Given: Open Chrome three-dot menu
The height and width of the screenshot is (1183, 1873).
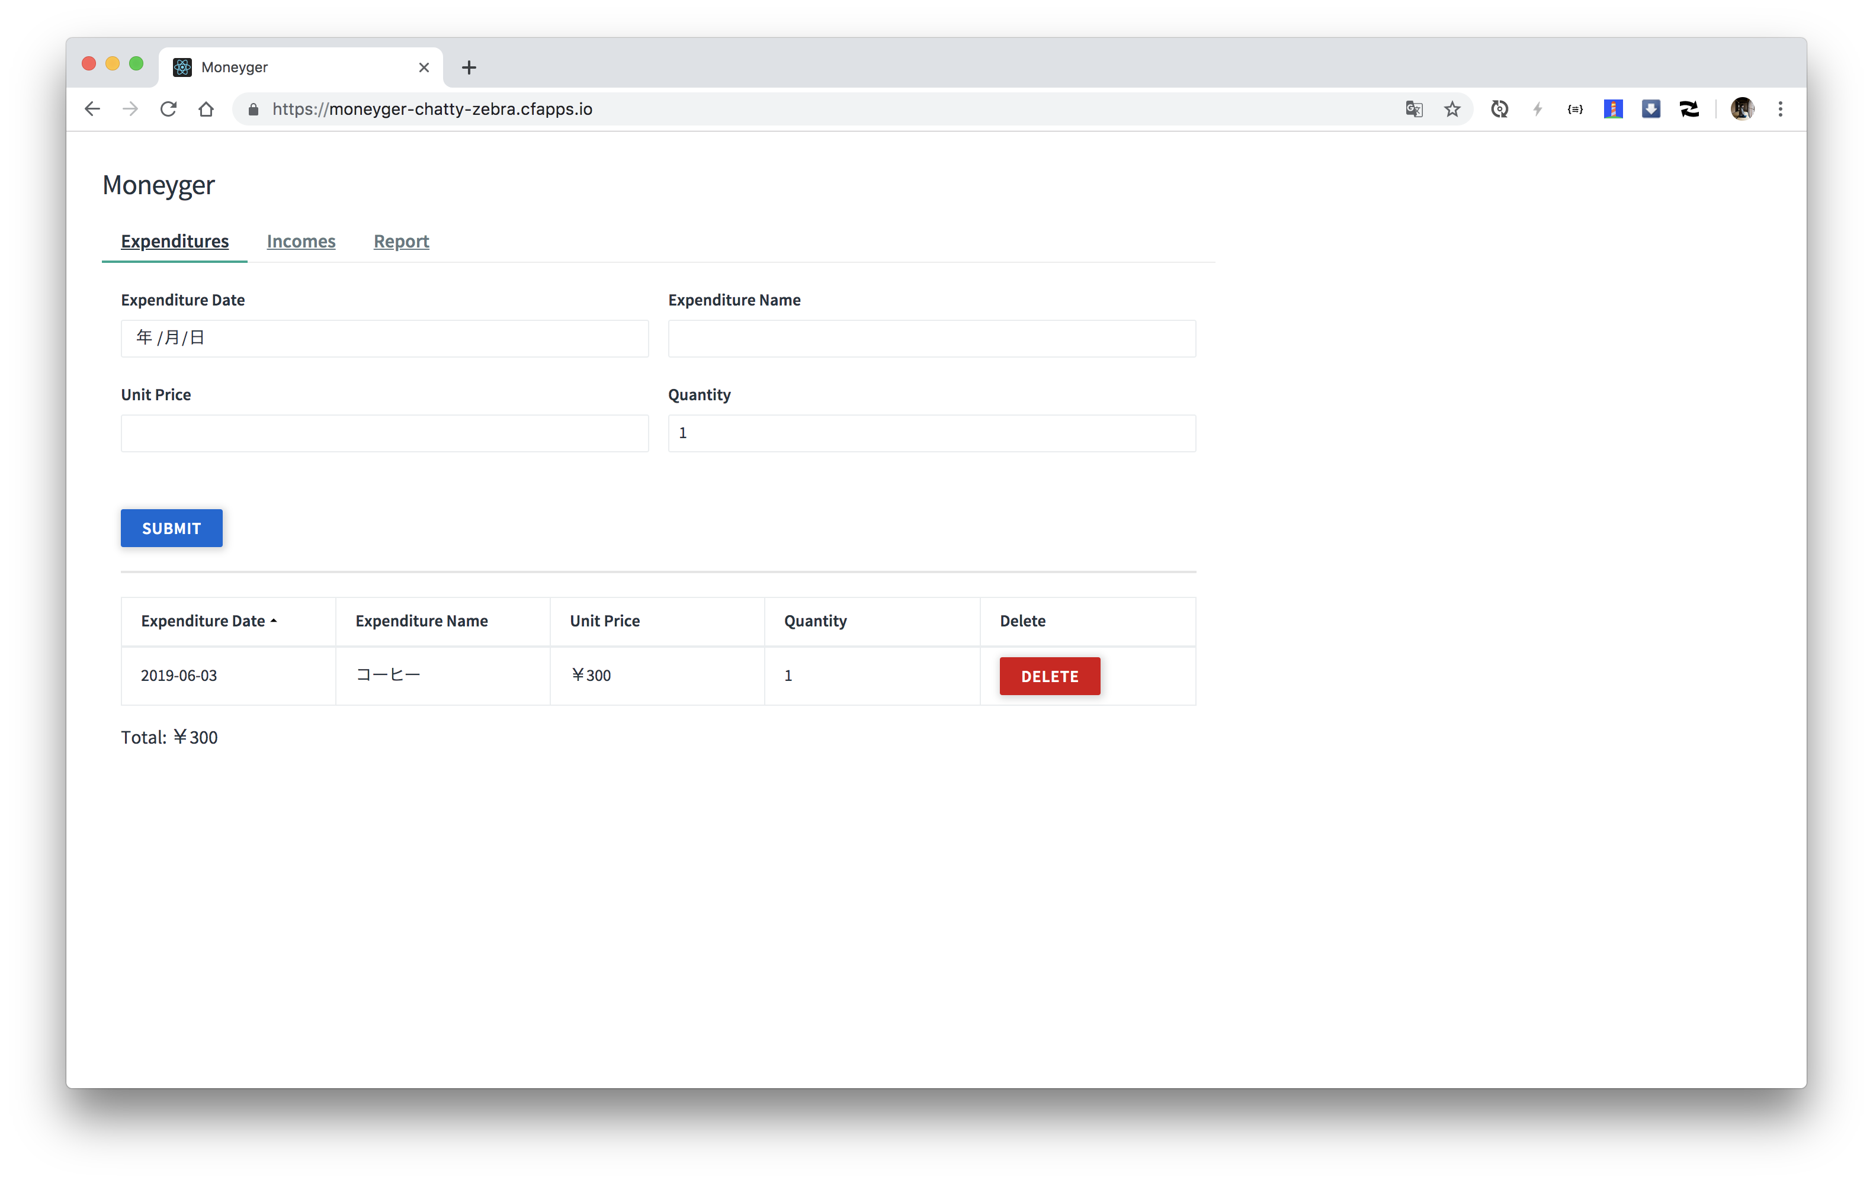Looking at the screenshot, I should click(1779, 109).
